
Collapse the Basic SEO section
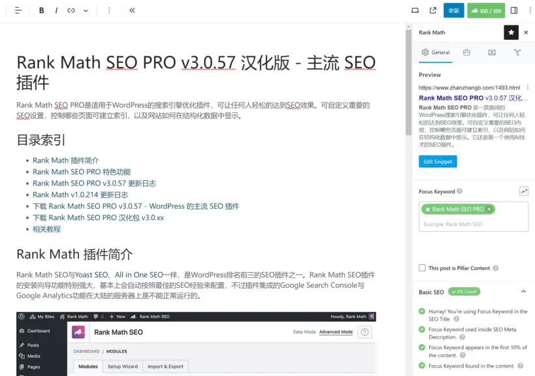523,292
